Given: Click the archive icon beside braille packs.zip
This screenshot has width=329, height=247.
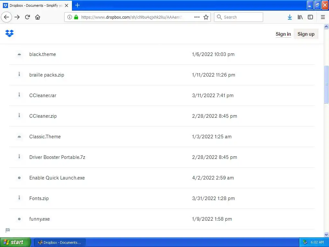Looking at the screenshot, I should [x=19, y=74].
